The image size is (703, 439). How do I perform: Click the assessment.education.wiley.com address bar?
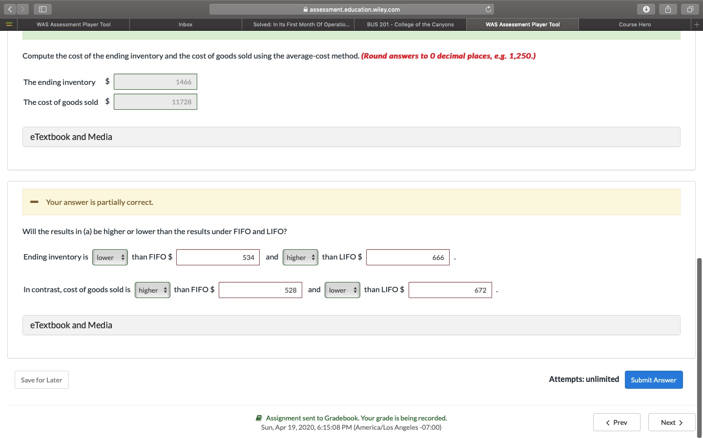pyautogui.click(x=351, y=9)
